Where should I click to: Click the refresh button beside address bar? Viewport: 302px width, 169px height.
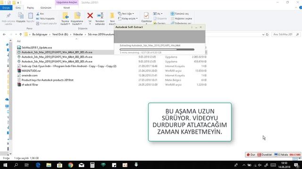[x=267, y=34]
